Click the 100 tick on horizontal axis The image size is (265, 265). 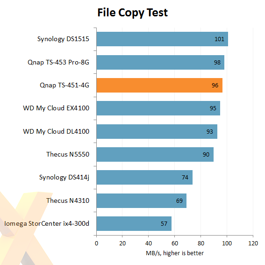pos(227,244)
